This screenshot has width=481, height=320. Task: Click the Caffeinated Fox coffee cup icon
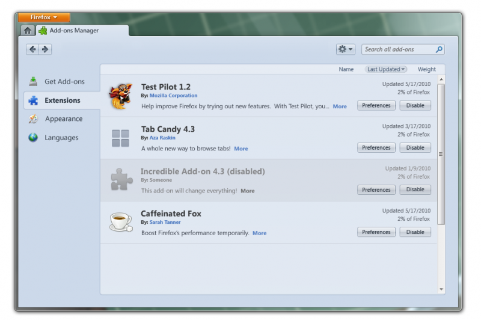[120, 222]
